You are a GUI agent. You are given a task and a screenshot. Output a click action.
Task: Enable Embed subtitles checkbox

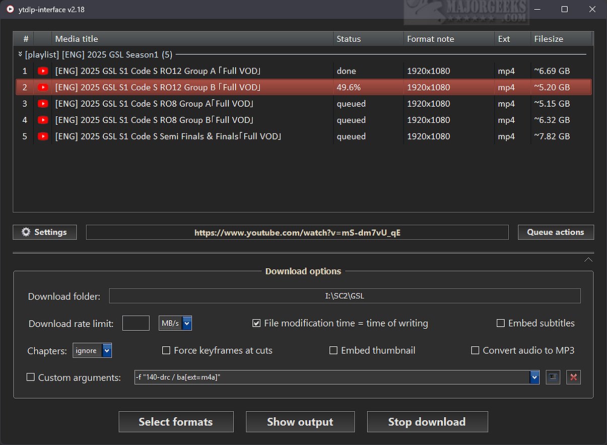click(501, 323)
